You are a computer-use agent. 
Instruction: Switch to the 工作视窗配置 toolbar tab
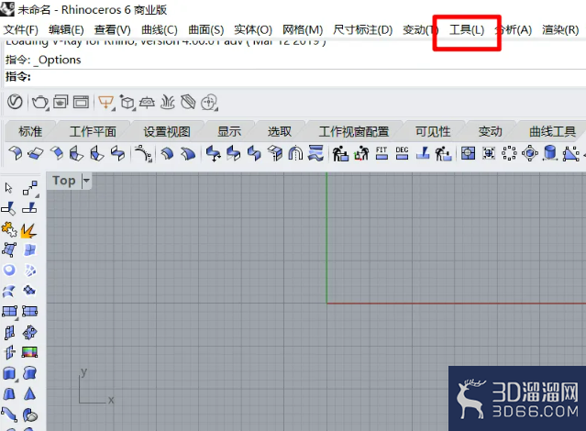coord(354,131)
